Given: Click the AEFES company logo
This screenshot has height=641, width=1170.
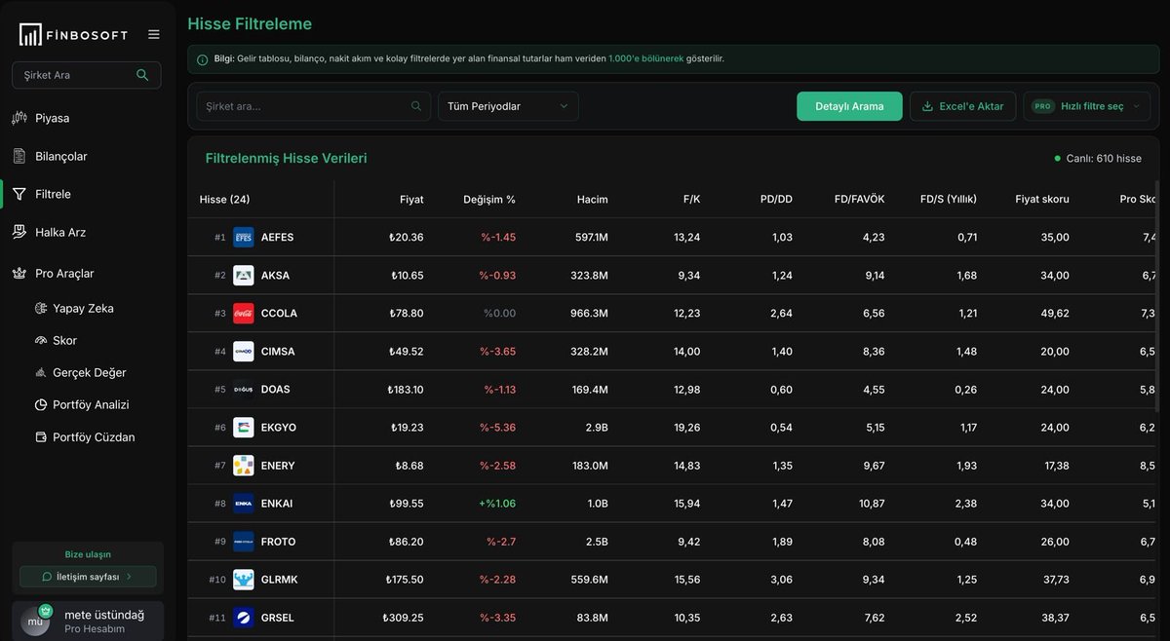Looking at the screenshot, I should click(x=244, y=238).
